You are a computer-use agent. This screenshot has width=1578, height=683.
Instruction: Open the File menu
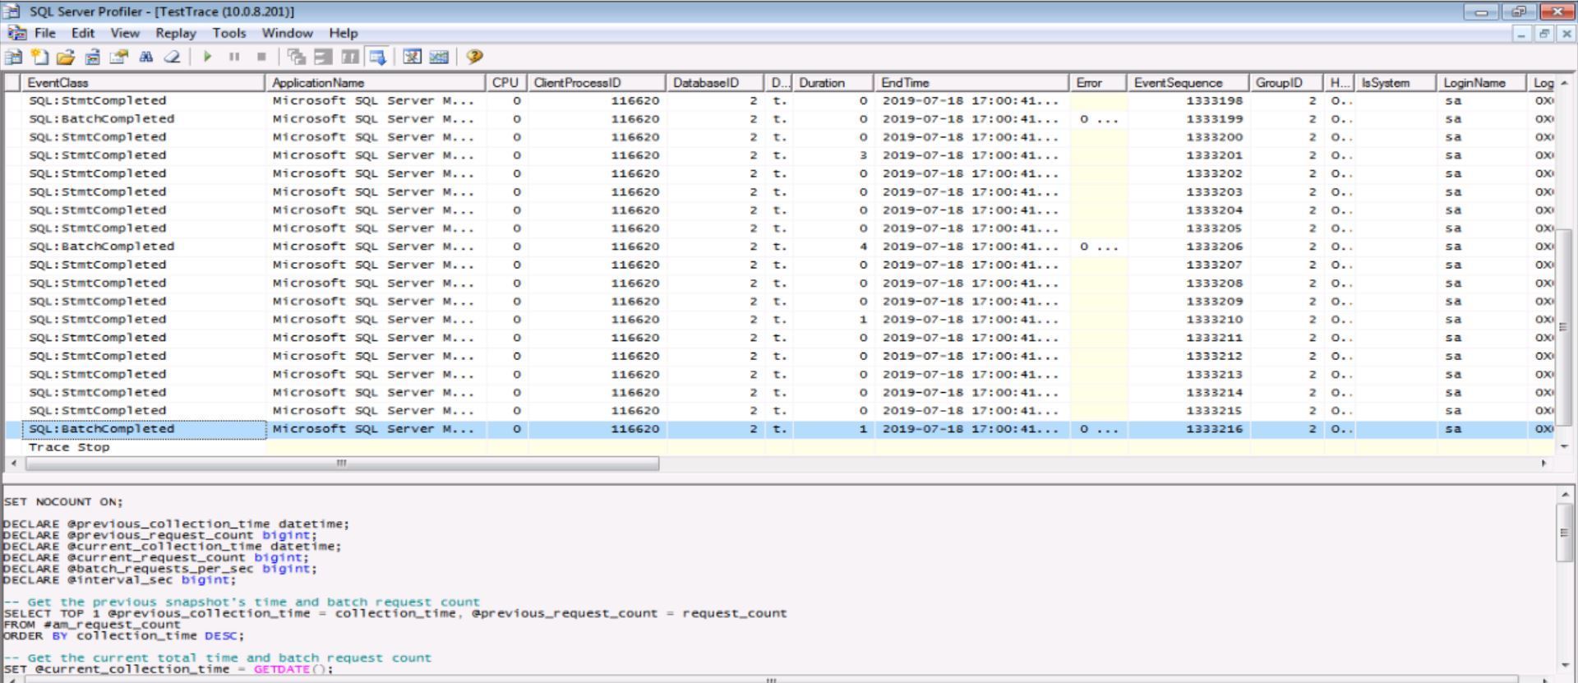click(45, 33)
